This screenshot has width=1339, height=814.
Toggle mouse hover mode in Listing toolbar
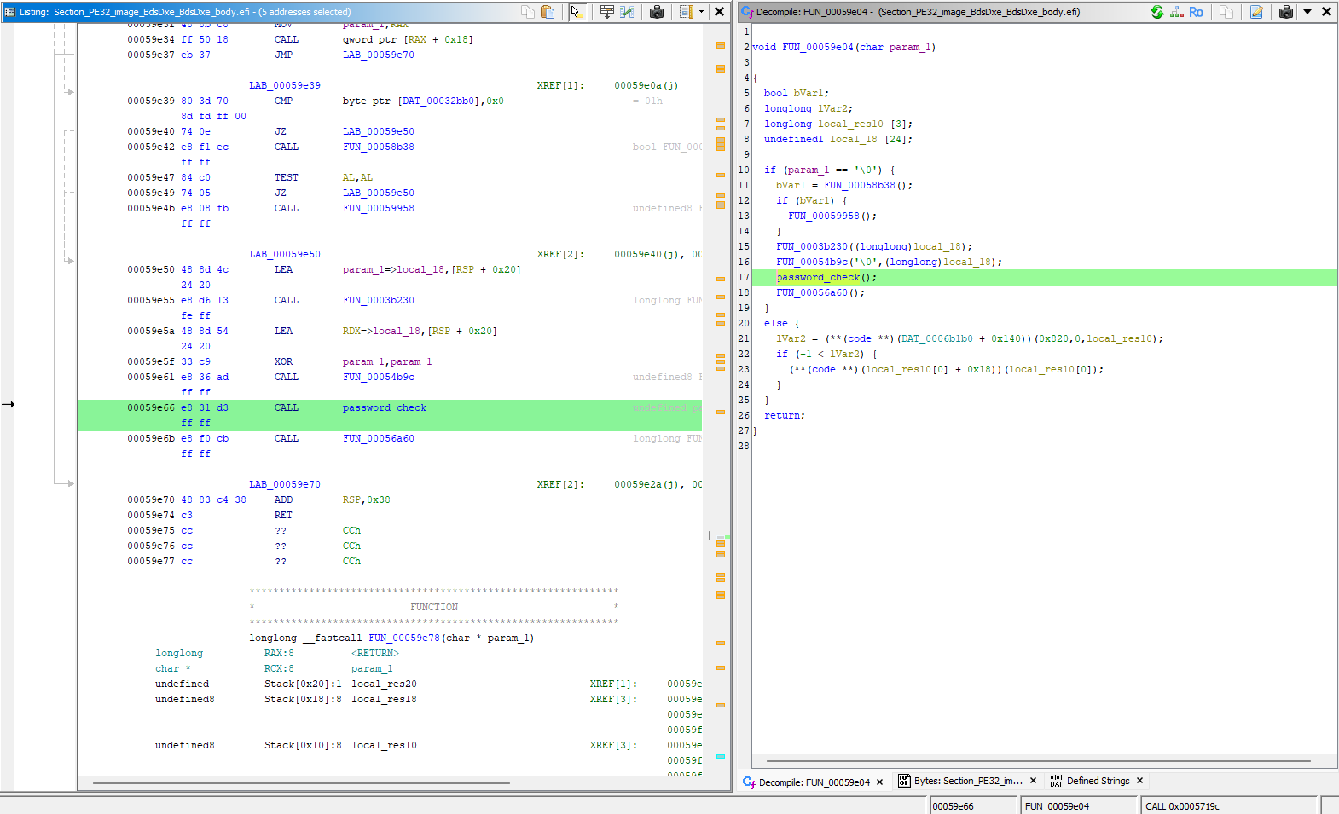pos(577,12)
